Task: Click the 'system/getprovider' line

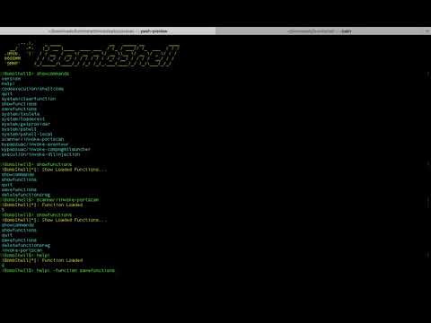Action: pos(26,124)
